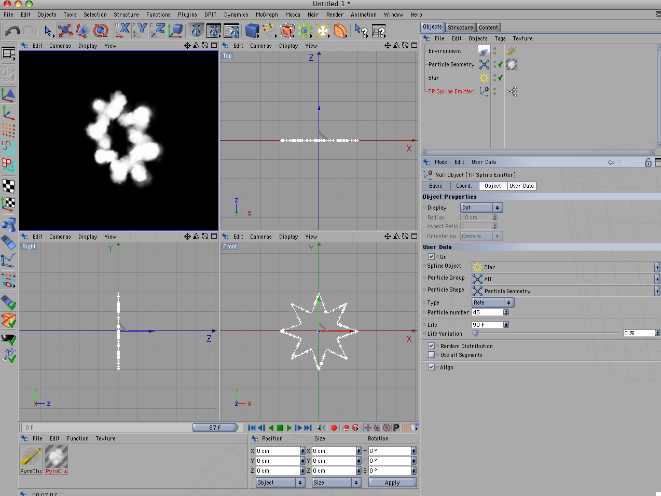The width and height of the screenshot is (661, 496).
Task: Open the Object coordinate mode dropdown
Action: [x=281, y=483]
